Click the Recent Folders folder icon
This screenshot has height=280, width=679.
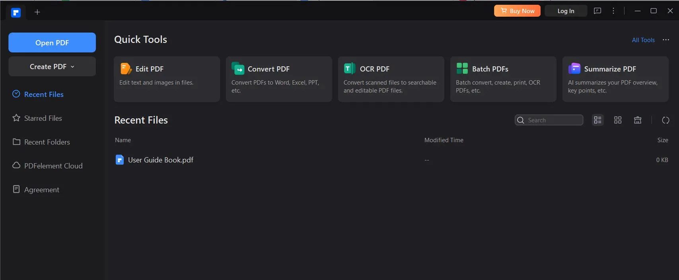point(16,141)
